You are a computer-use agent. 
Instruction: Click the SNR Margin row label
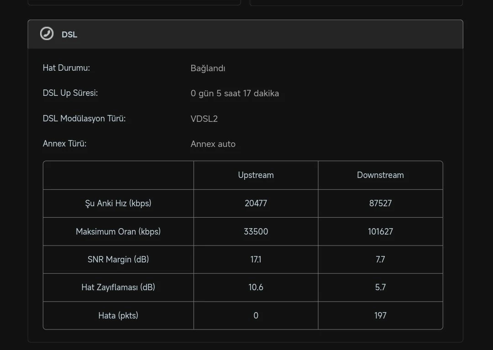(118, 259)
